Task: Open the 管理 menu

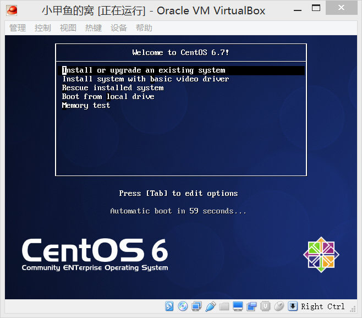Action: pos(18,28)
